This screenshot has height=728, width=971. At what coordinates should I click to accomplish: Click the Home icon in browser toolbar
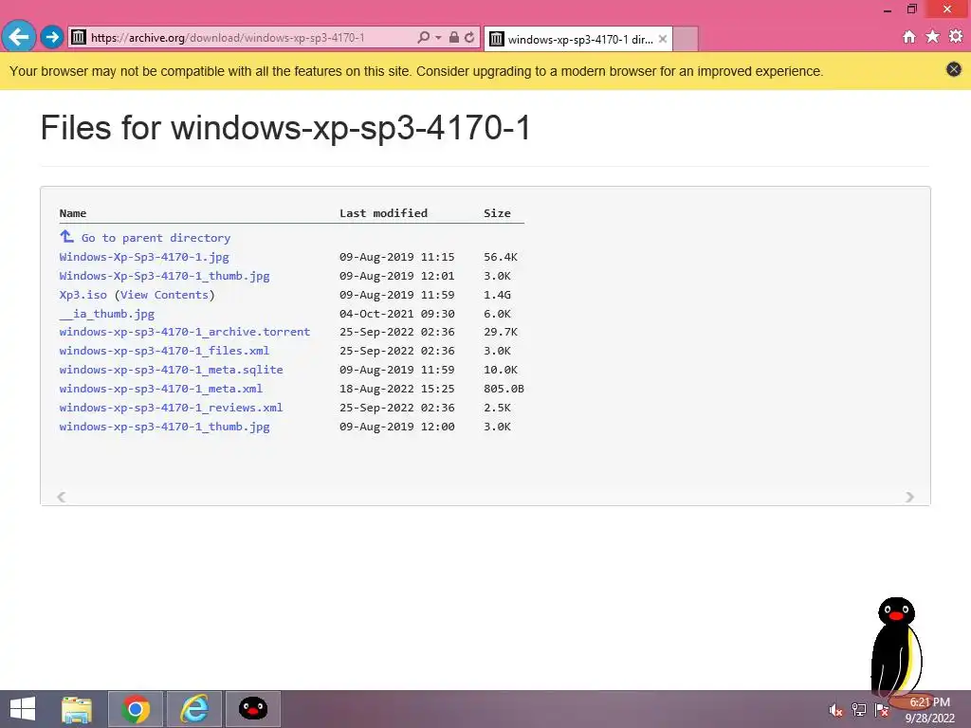pos(909,37)
